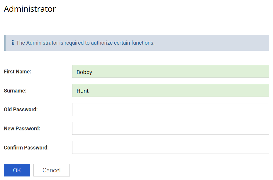Click the name 'Bobby' in the form
The width and height of the screenshot is (273, 180).
(84, 72)
